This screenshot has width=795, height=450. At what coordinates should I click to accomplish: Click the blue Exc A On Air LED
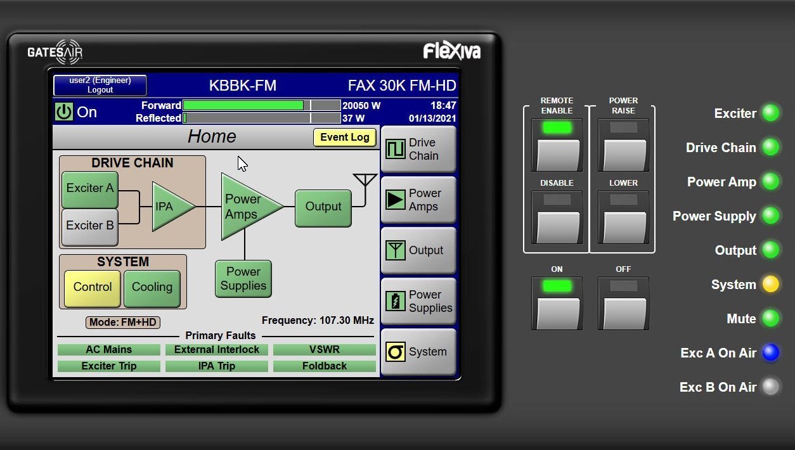tap(770, 353)
